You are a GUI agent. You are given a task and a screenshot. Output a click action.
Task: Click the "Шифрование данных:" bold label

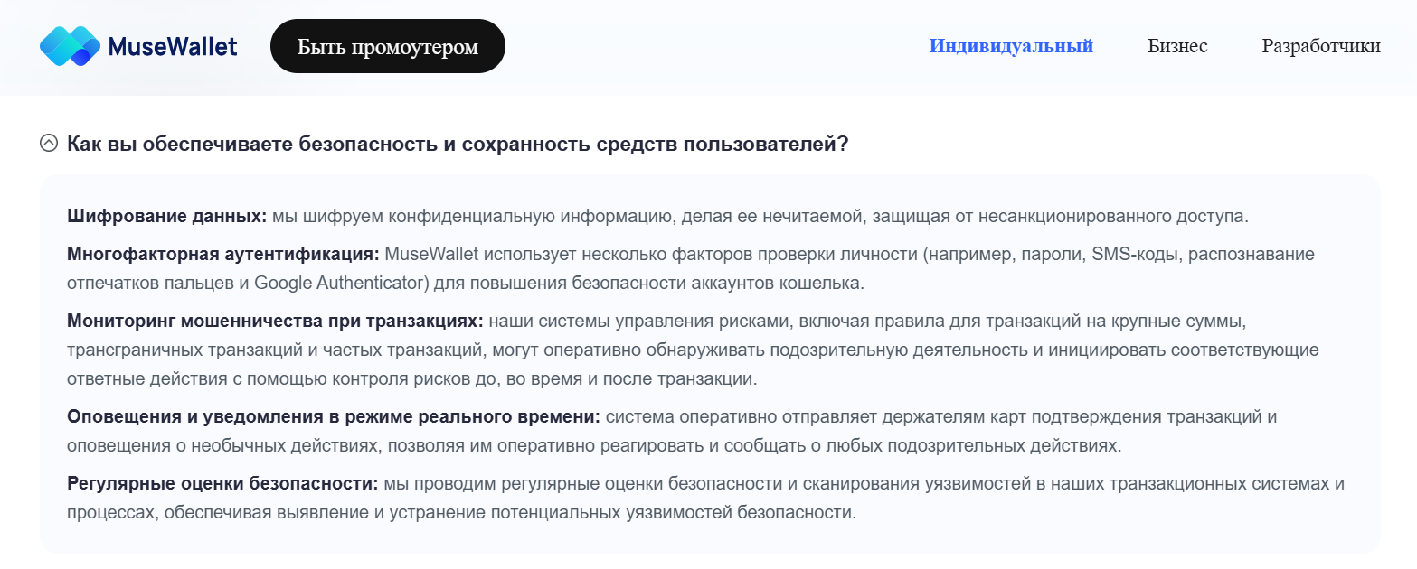point(166,217)
